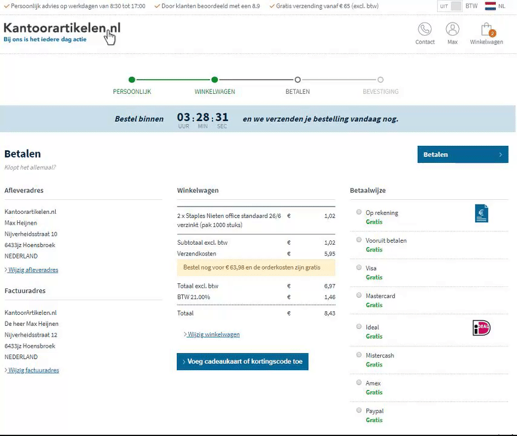
Task: Click the Nijverheidsstraat 12 invoice address line
Action: click(x=31, y=335)
